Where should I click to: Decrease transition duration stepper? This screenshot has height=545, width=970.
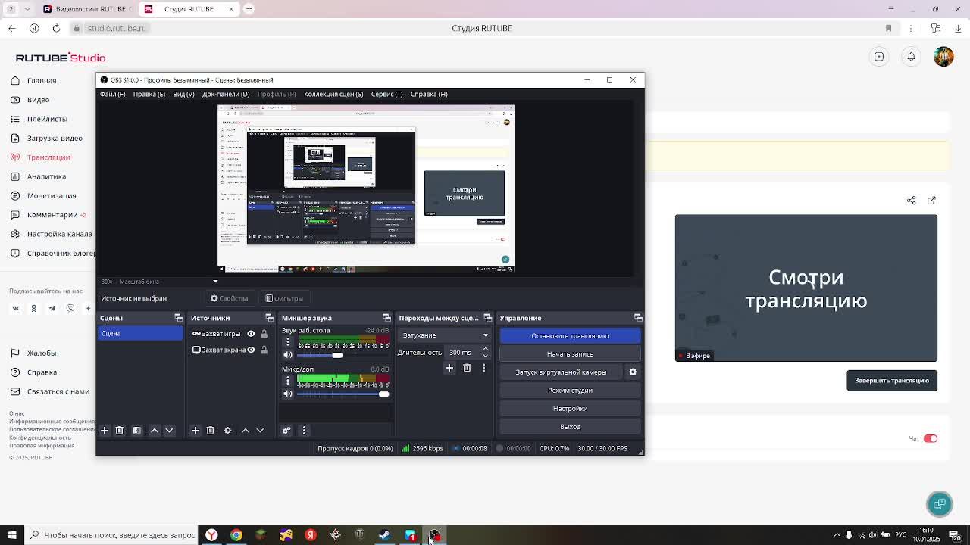click(x=485, y=355)
